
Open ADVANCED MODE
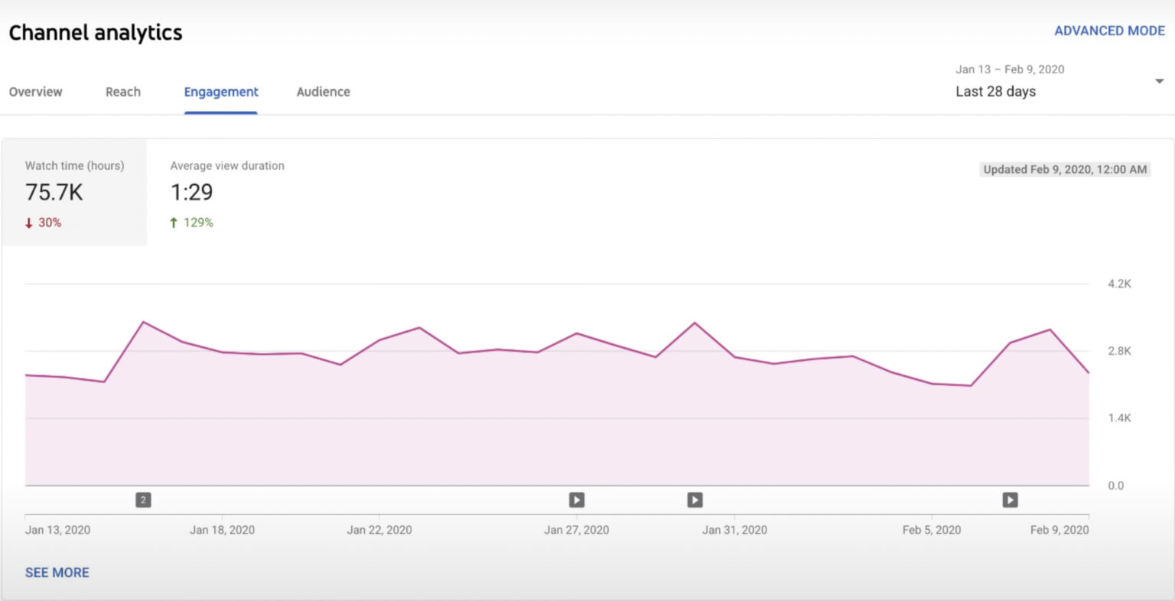[1110, 31]
